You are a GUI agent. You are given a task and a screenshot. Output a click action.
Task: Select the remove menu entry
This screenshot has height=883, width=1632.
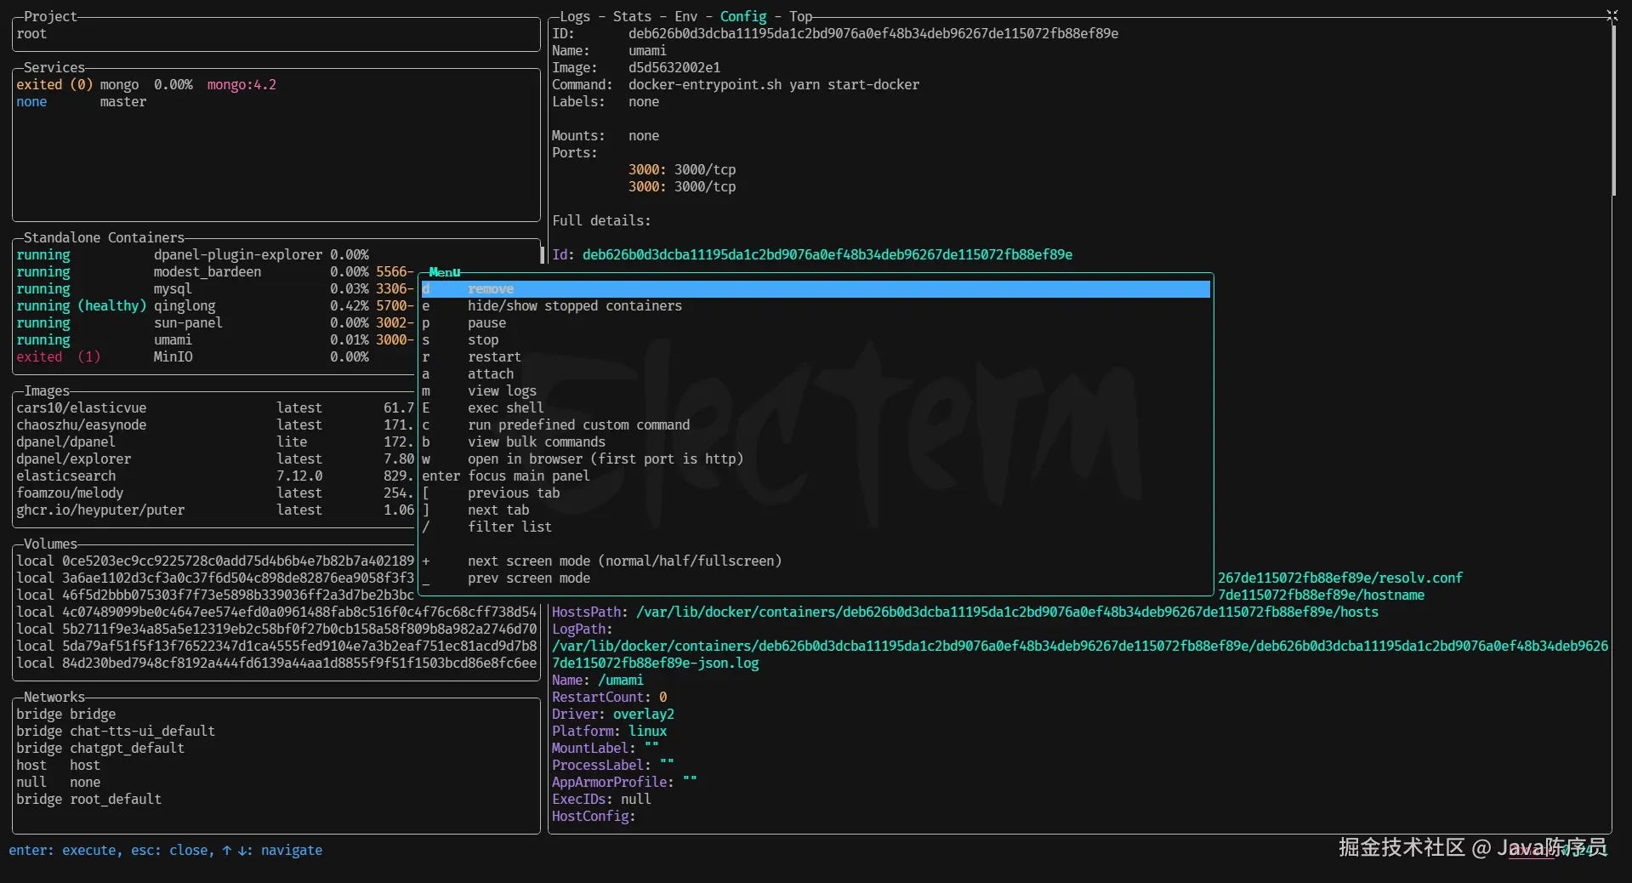(491, 289)
